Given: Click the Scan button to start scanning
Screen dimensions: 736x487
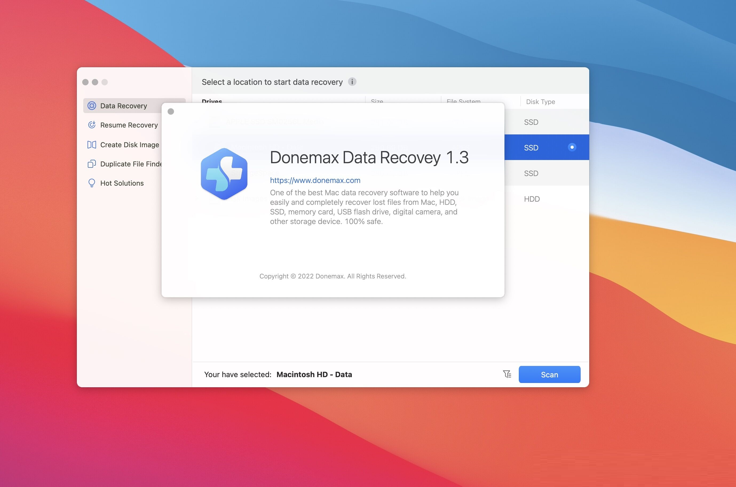Looking at the screenshot, I should pyautogui.click(x=549, y=374).
